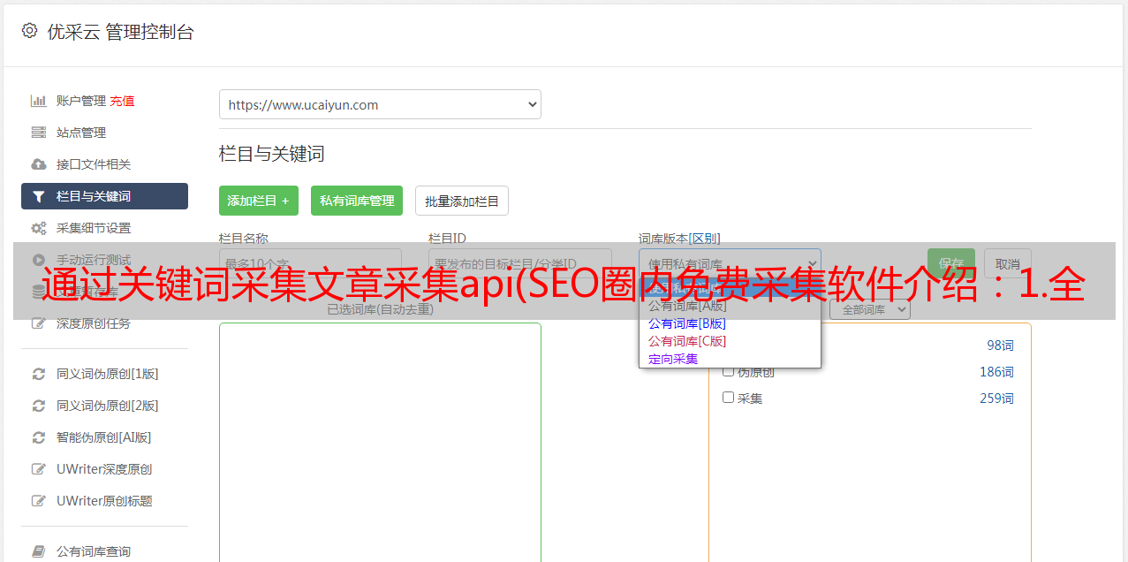
Task: Expand the 全部词库 filter dropdown
Action: coord(869,309)
